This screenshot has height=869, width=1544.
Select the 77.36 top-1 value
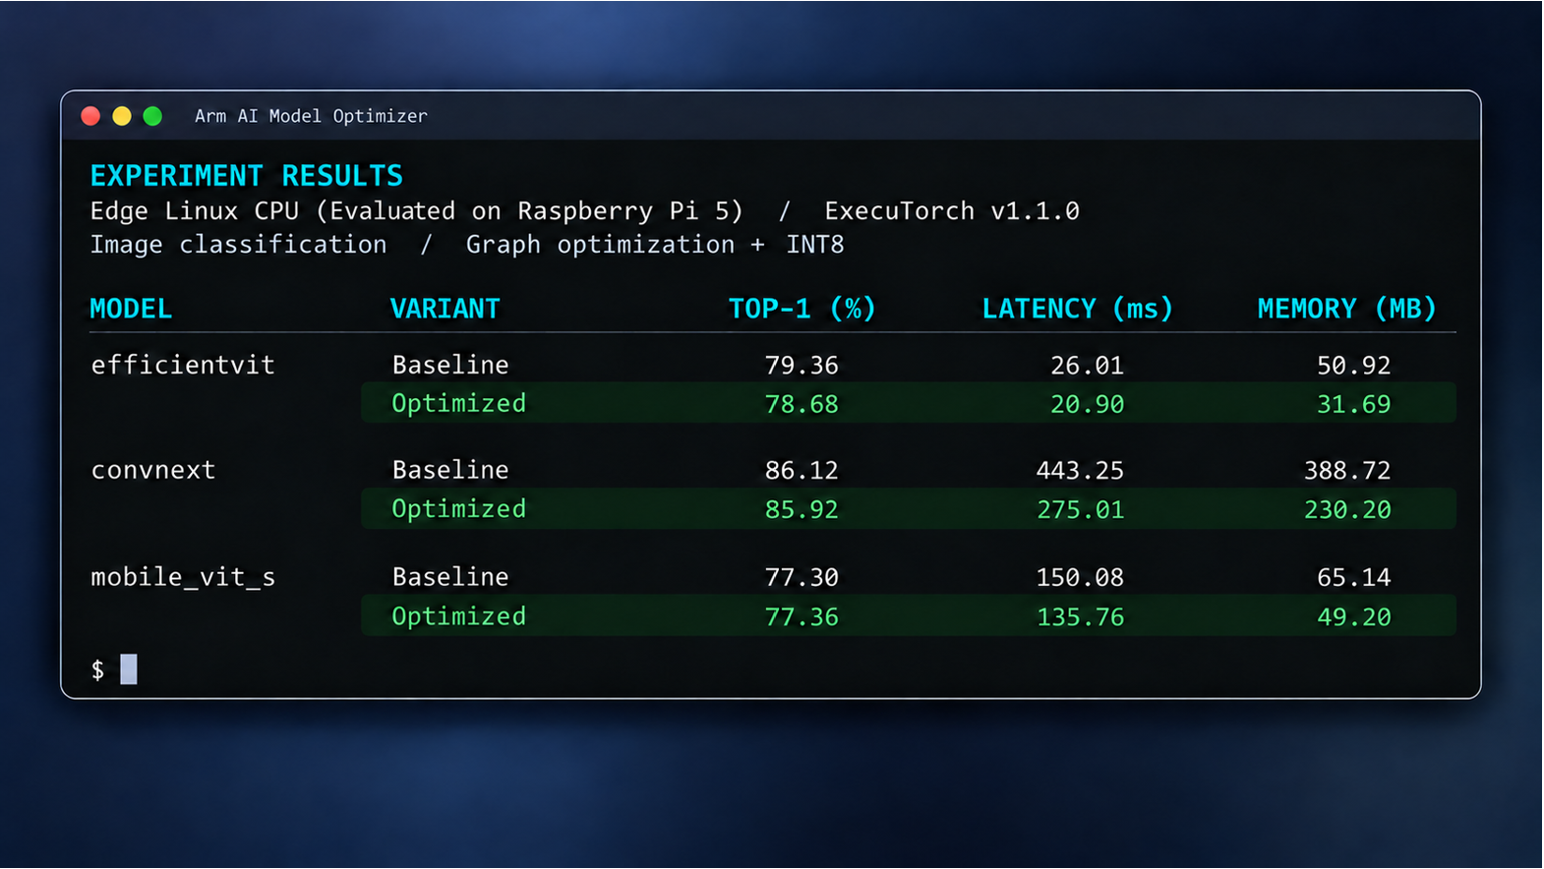(802, 616)
